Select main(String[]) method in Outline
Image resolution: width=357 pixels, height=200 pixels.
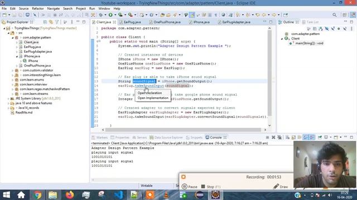[309, 43]
